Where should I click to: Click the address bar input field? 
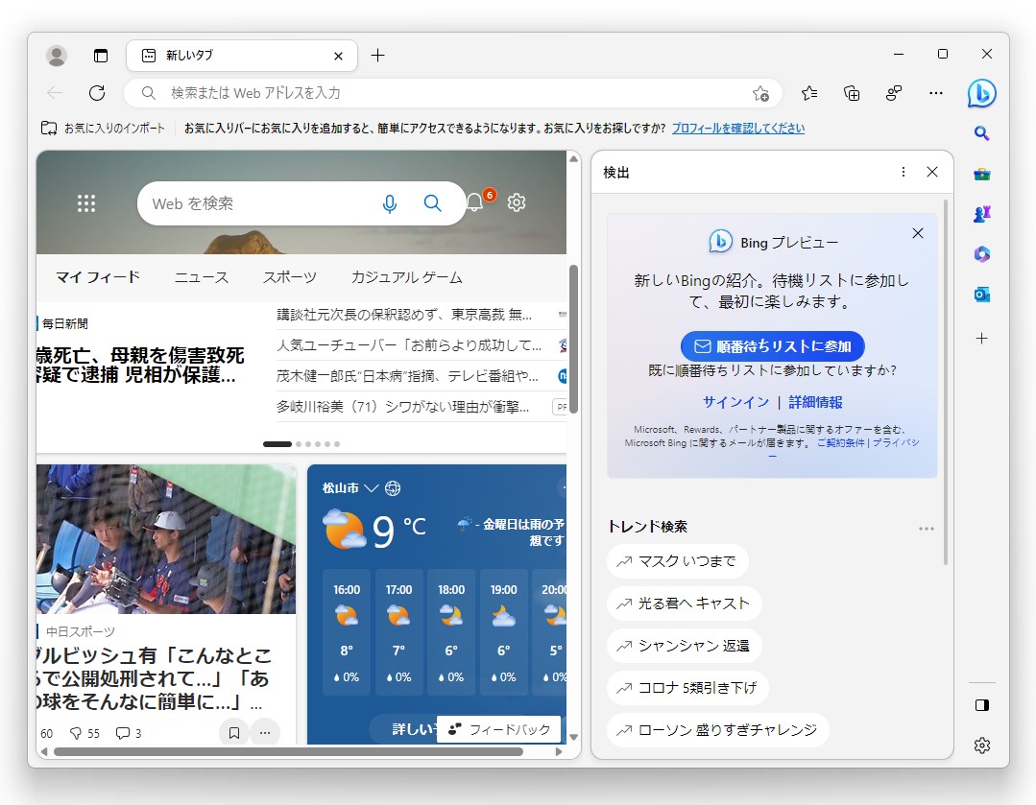pyautogui.click(x=384, y=93)
